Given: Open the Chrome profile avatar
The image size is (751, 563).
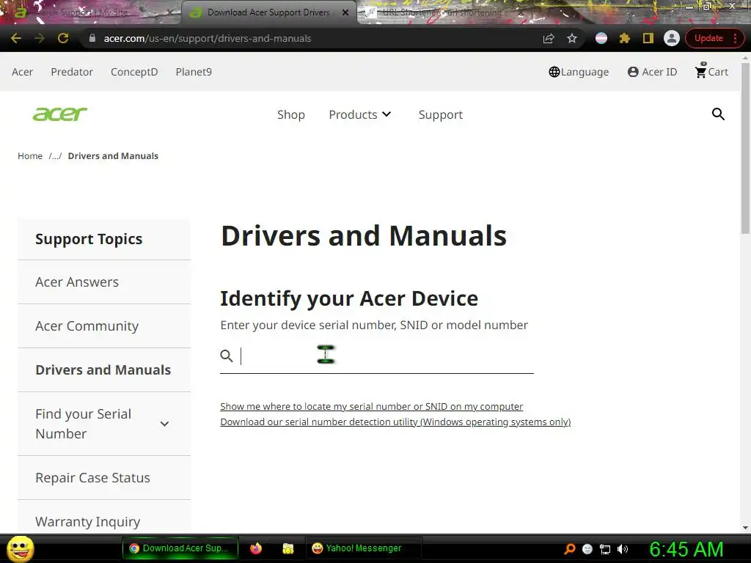Looking at the screenshot, I should tap(672, 38).
